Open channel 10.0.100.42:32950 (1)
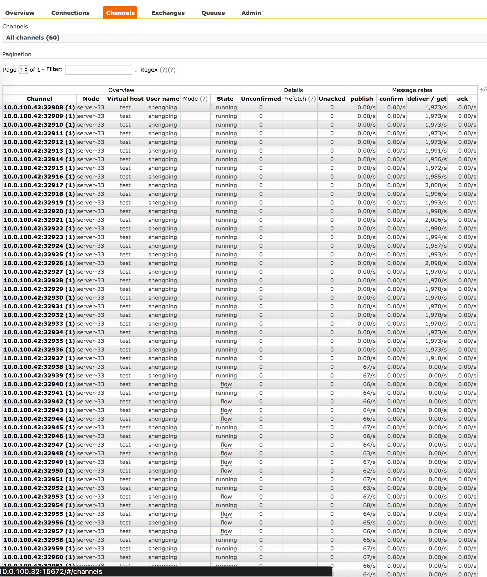The width and height of the screenshot is (487, 577). click(39, 471)
